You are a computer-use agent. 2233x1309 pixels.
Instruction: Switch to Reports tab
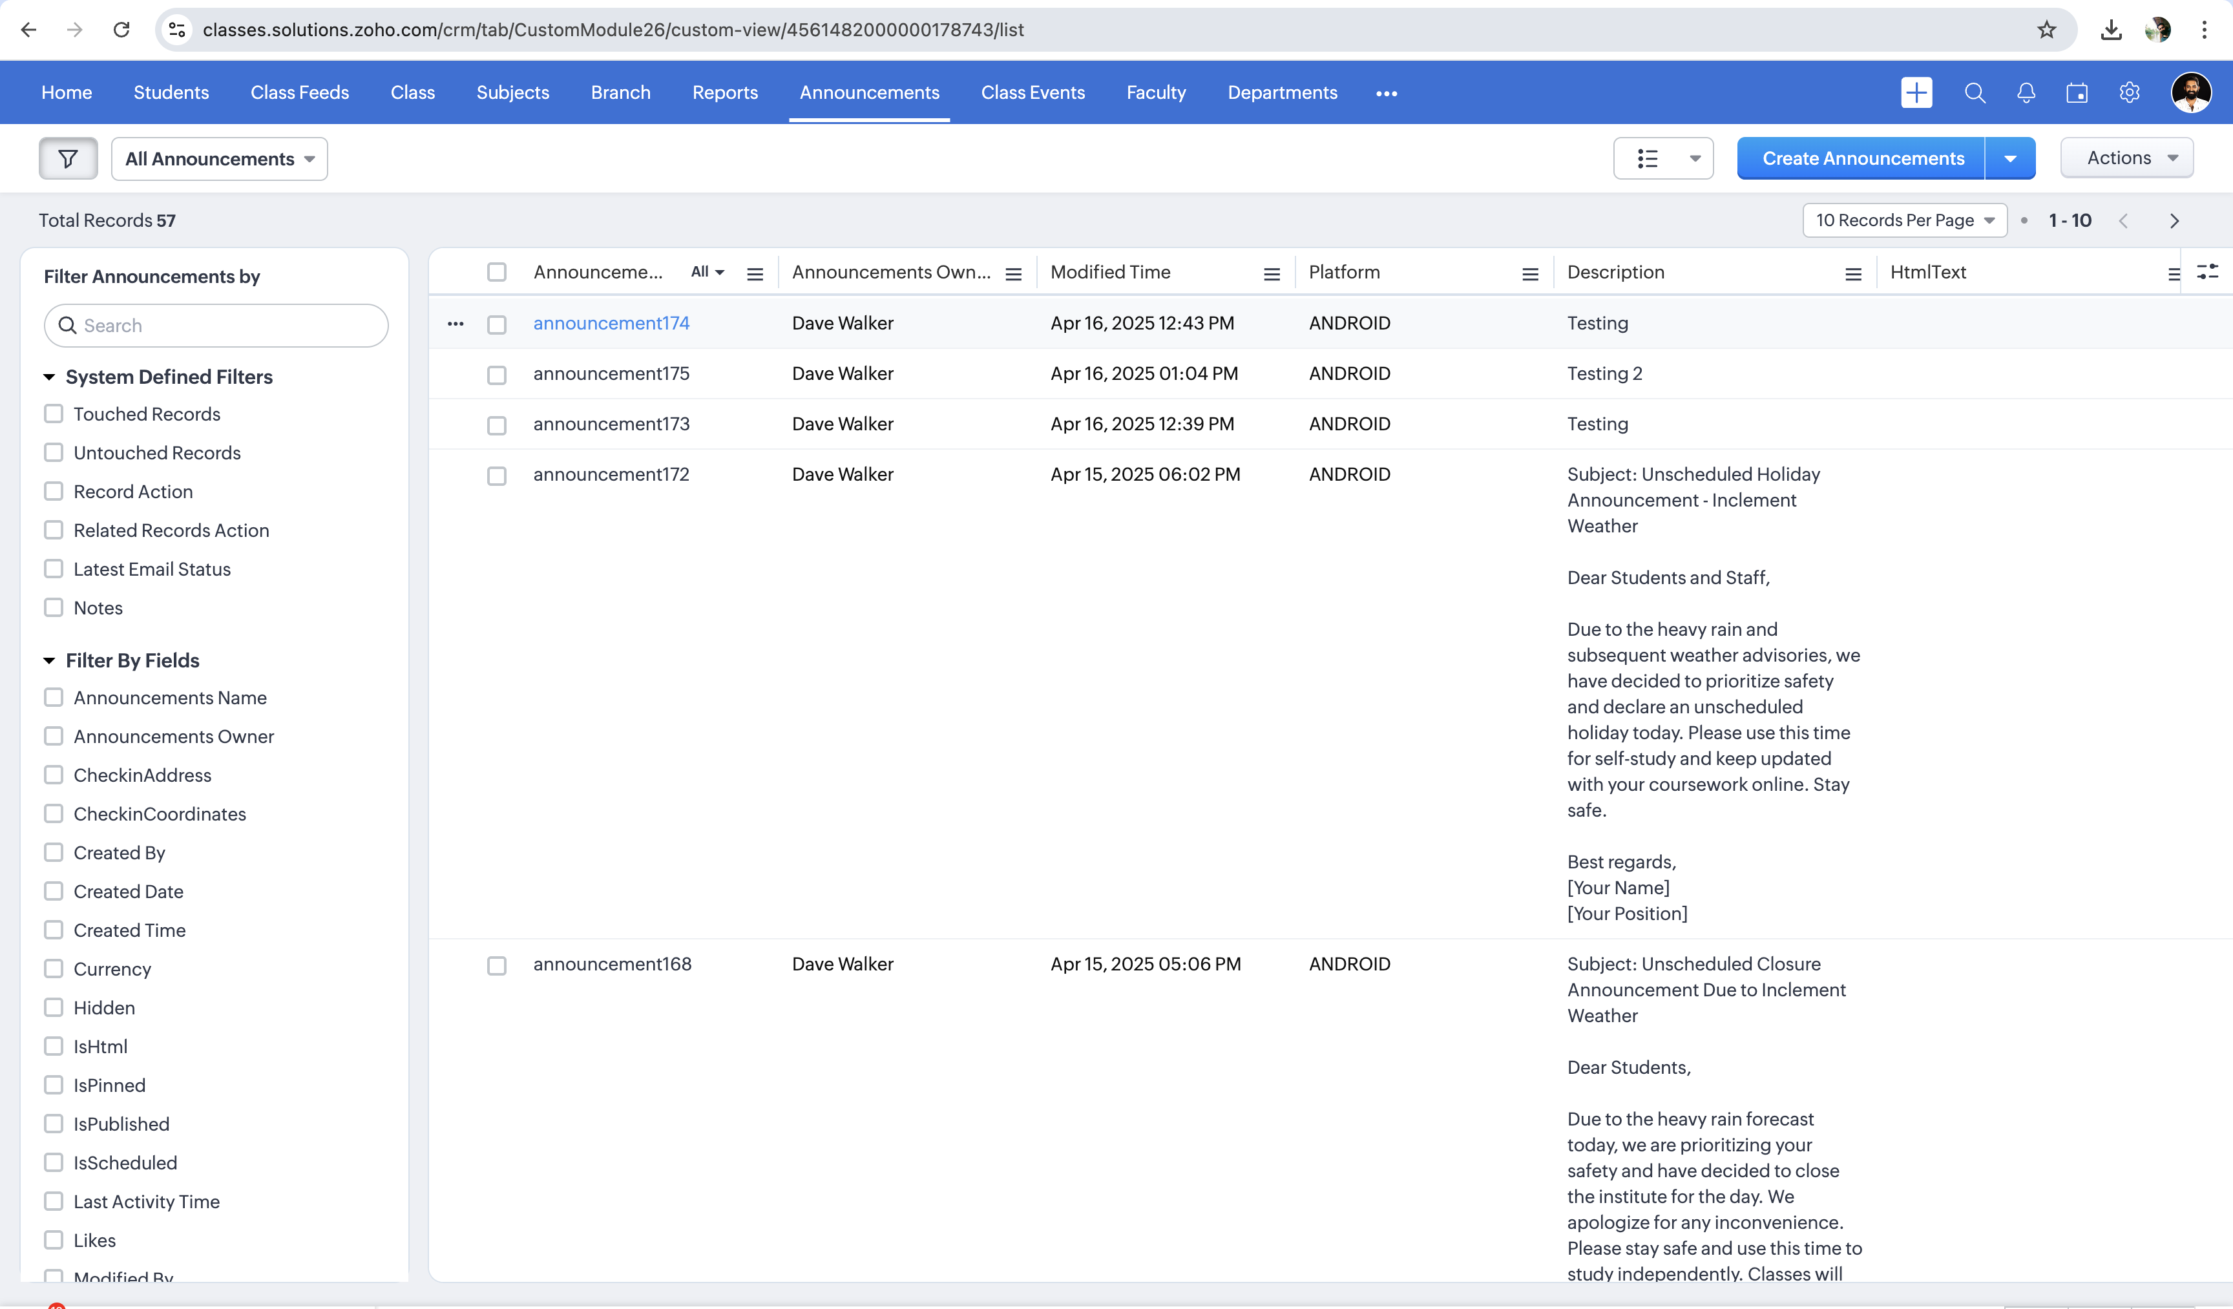pyautogui.click(x=725, y=92)
